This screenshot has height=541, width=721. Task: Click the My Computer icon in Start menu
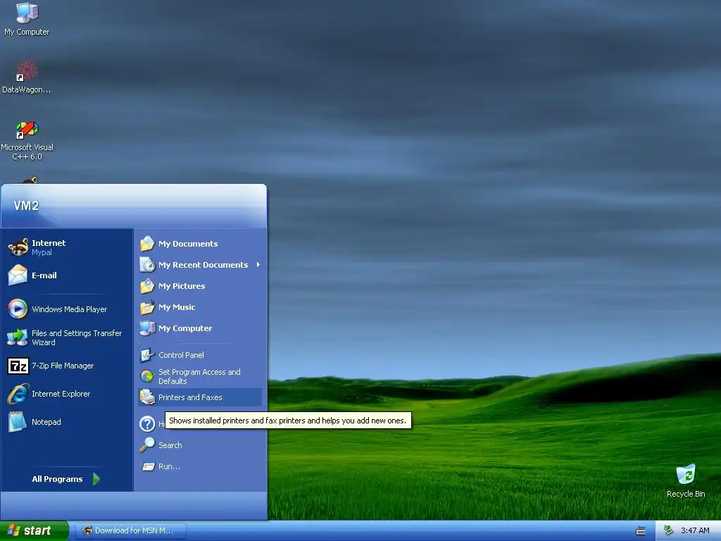coord(147,328)
